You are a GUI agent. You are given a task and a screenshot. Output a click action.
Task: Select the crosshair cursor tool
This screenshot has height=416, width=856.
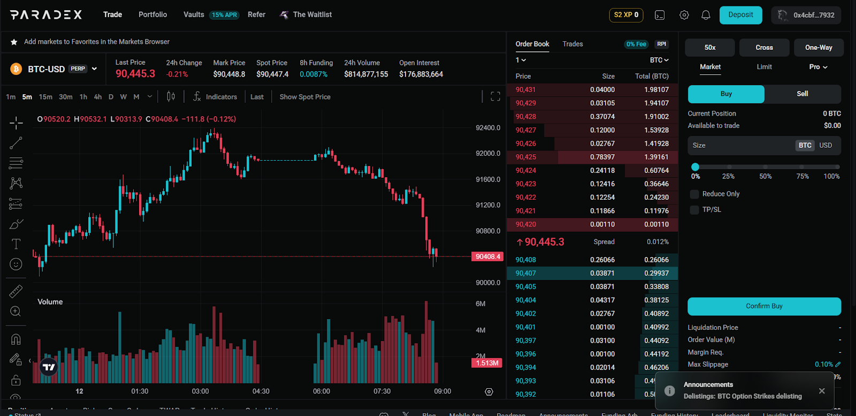[16, 123]
